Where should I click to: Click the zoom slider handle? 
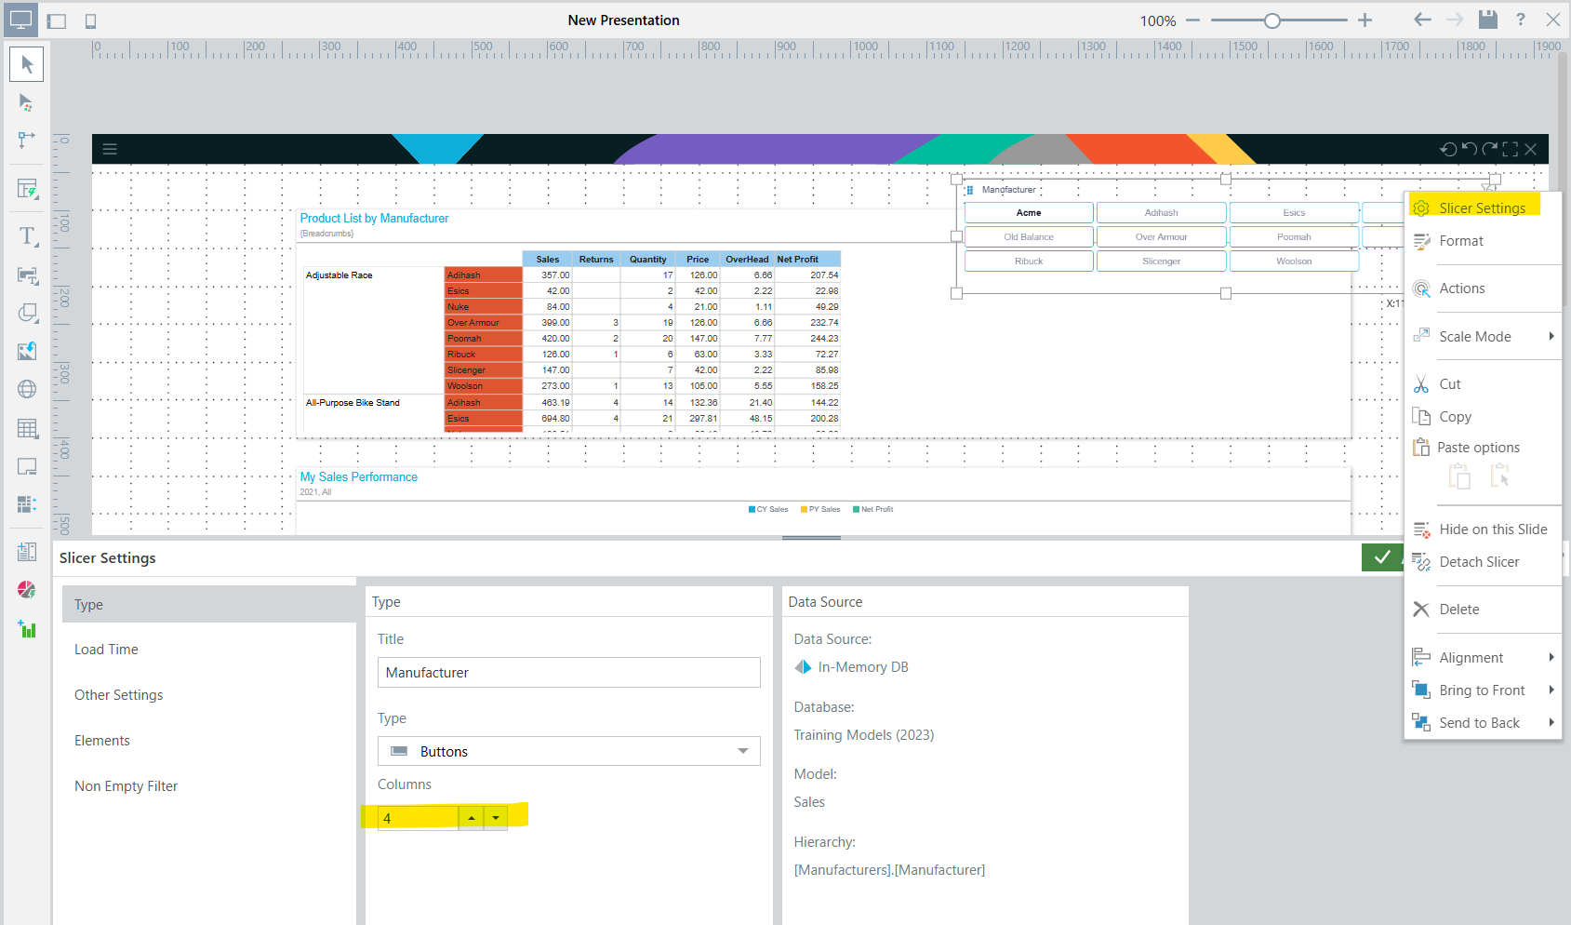pos(1271,20)
